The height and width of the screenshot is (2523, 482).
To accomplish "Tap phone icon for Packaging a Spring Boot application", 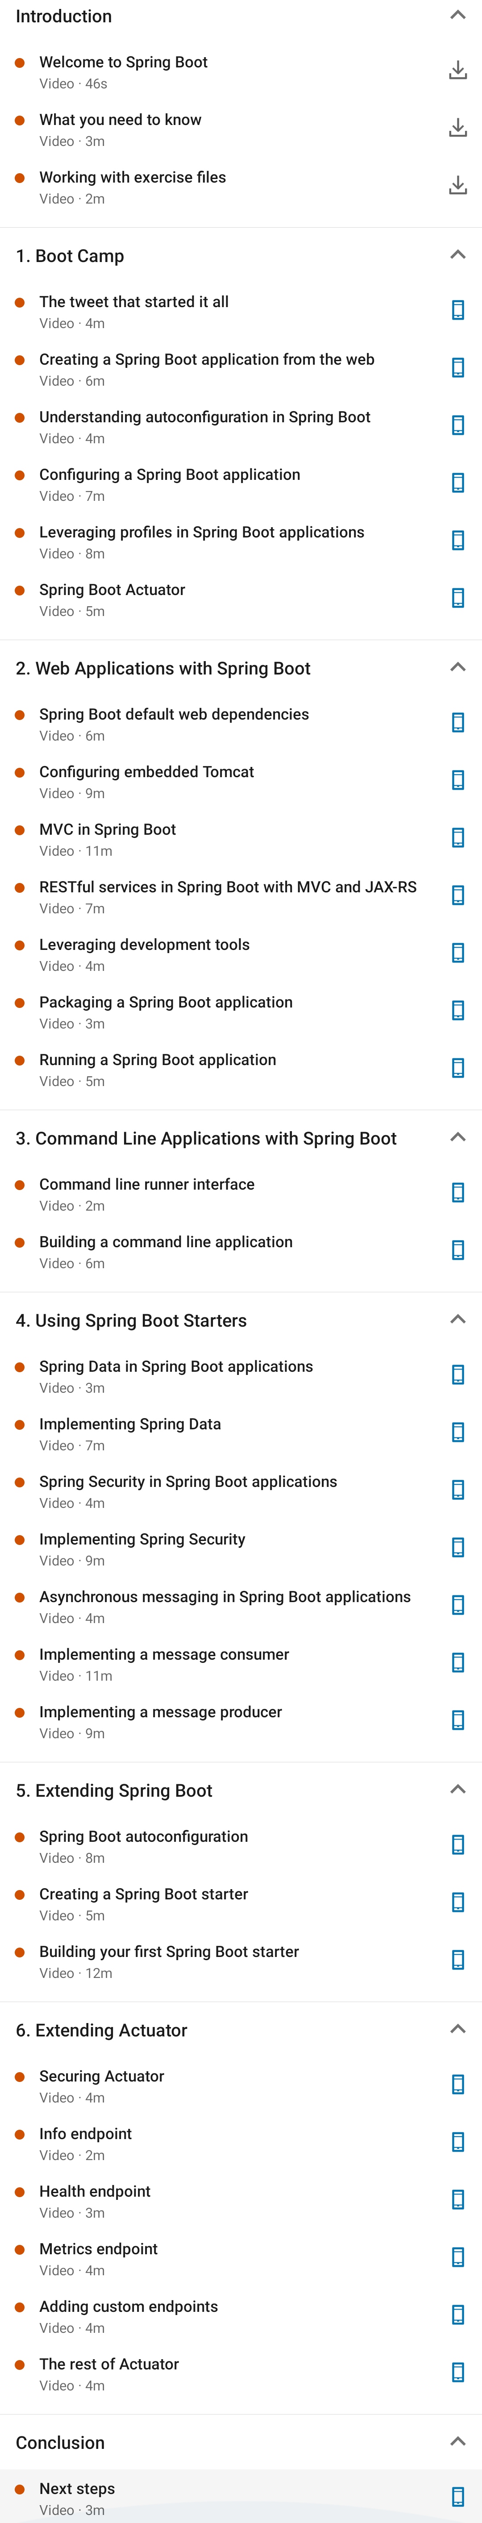I will click(457, 1011).
